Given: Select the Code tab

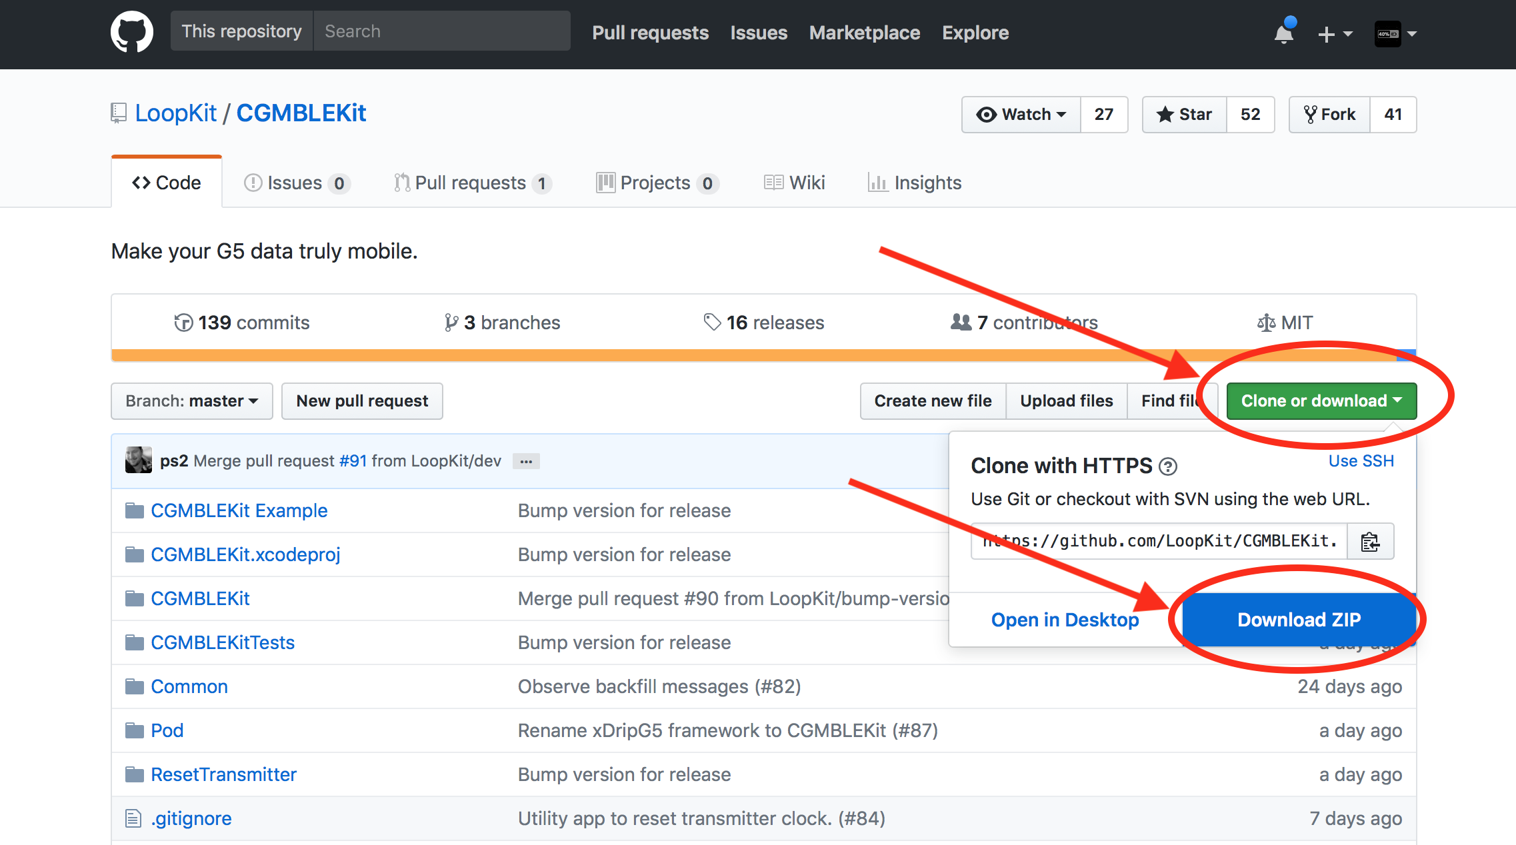Looking at the screenshot, I should [x=167, y=183].
